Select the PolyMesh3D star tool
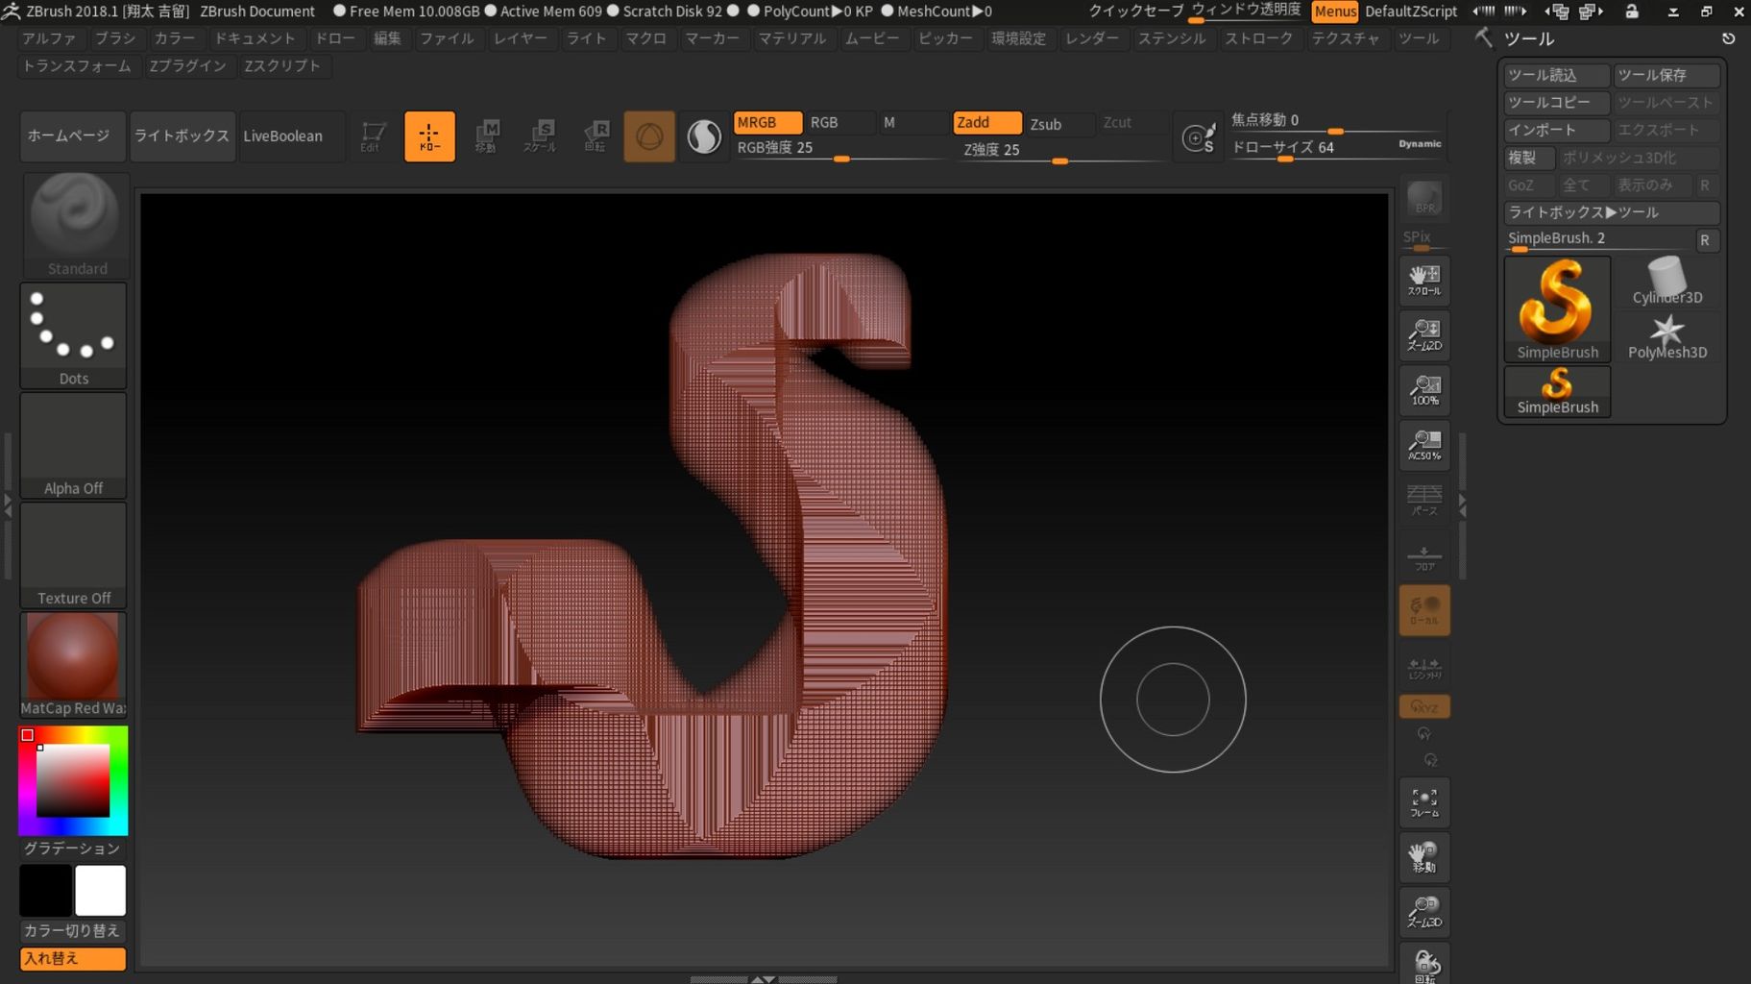 (x=1666, y=336)
